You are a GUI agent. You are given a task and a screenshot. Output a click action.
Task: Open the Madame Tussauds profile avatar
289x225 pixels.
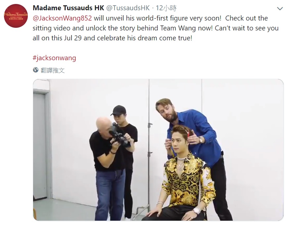tap(16, 16)
